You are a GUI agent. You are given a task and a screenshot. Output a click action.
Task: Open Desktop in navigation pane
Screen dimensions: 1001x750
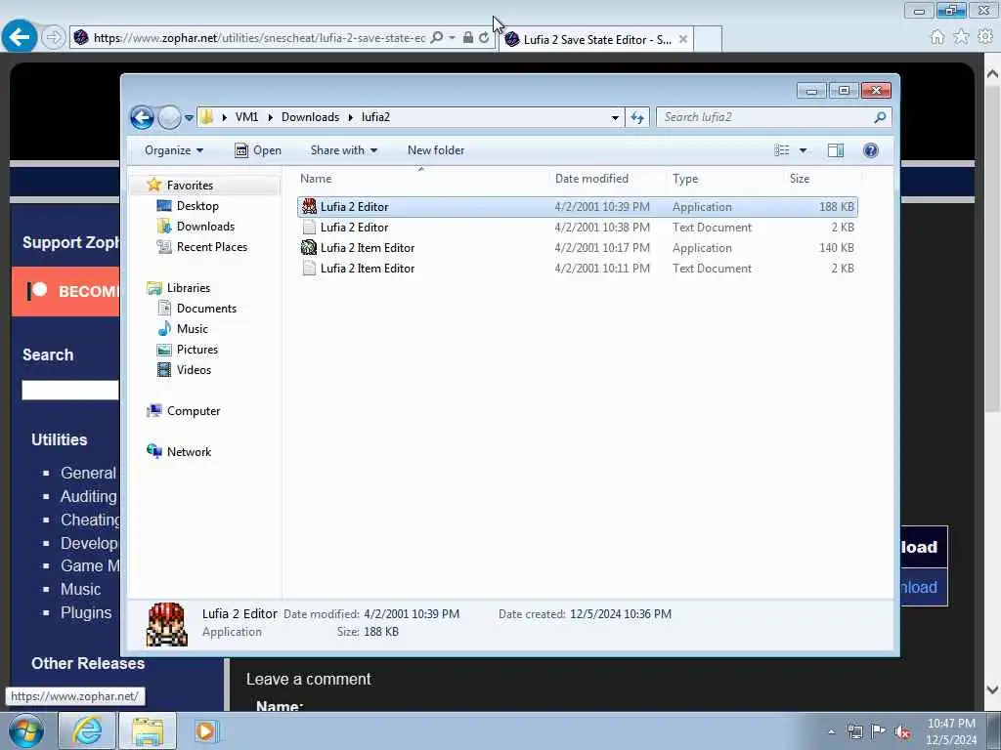tap(197, 206)
